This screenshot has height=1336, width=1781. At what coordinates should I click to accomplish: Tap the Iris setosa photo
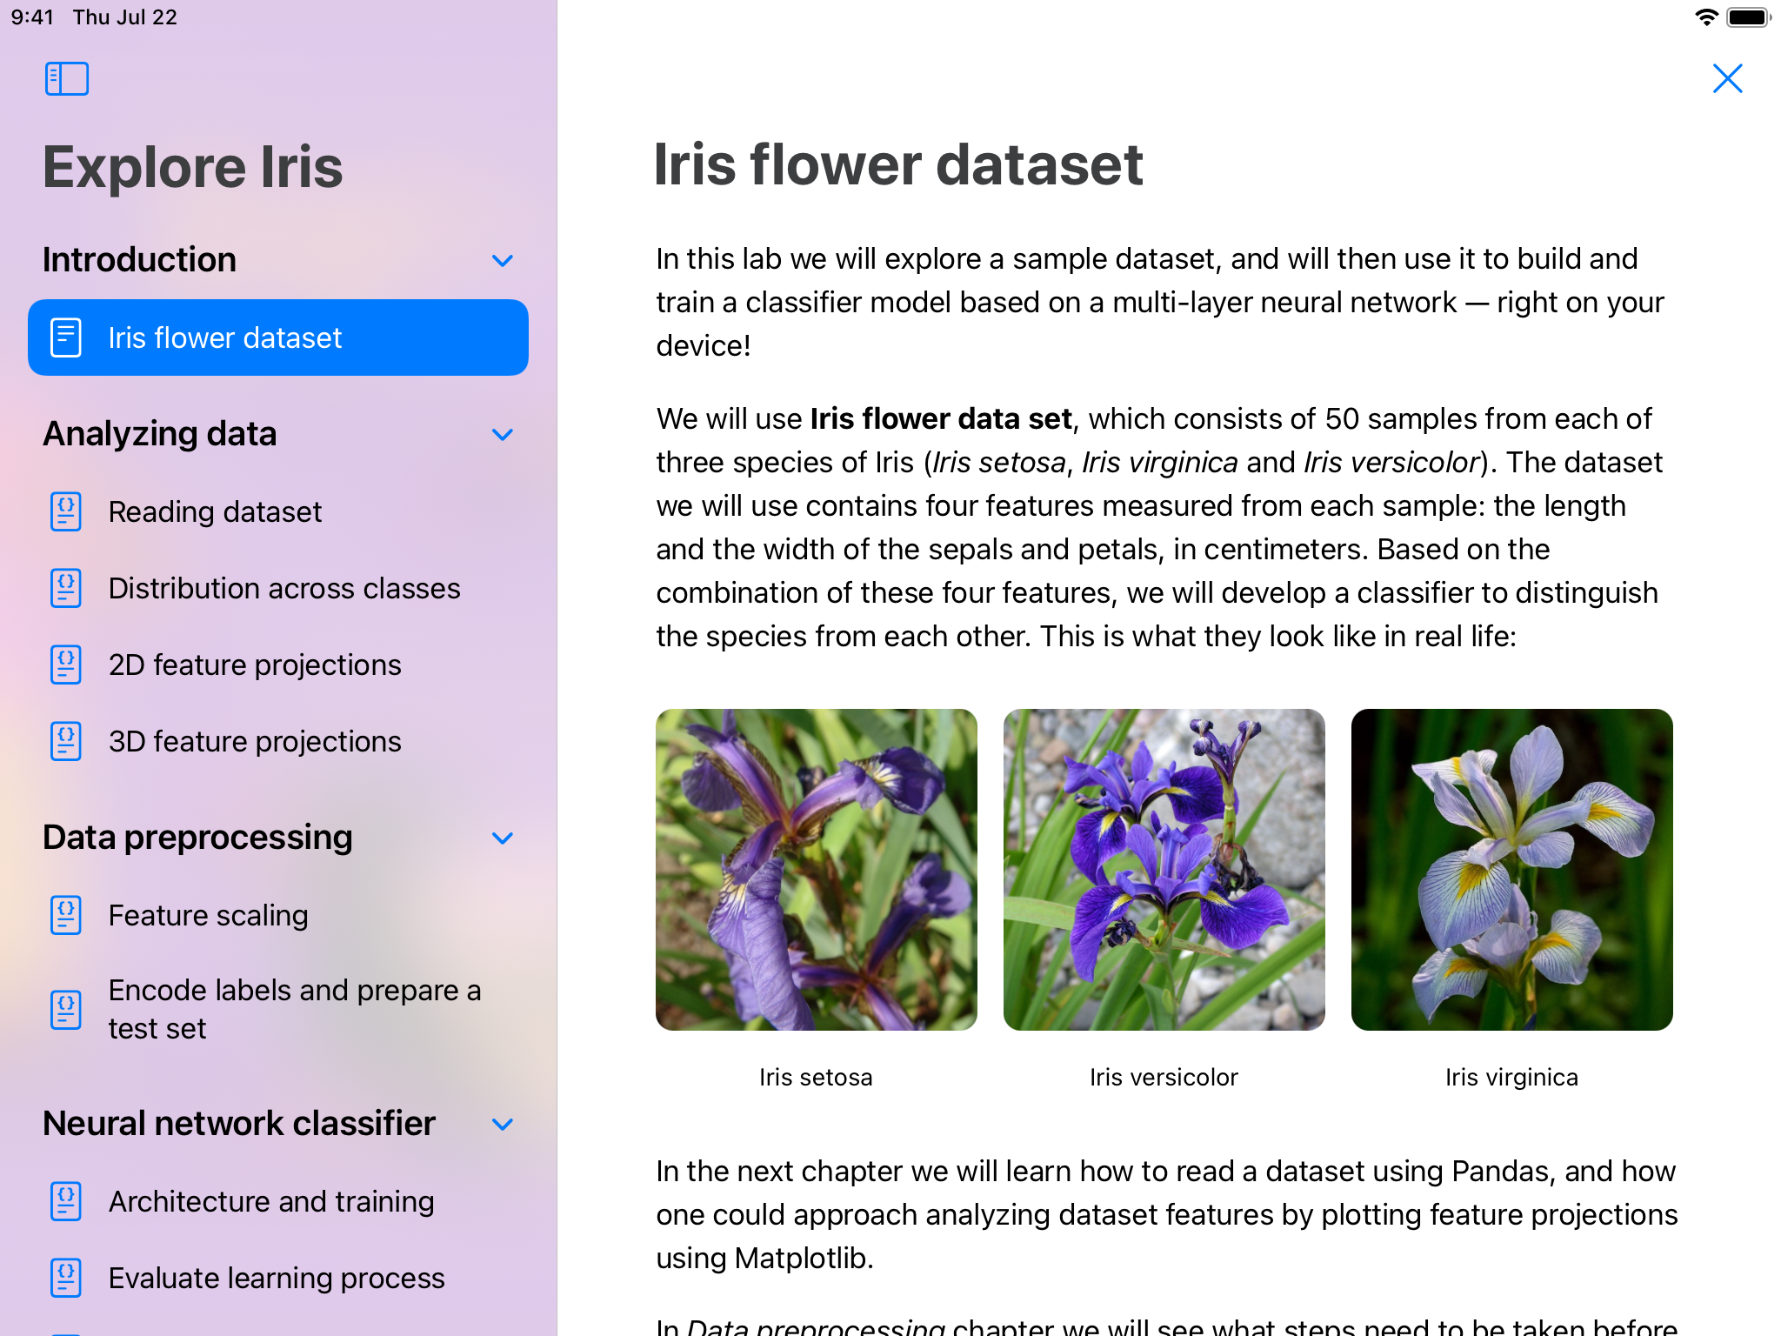(816, 869)
